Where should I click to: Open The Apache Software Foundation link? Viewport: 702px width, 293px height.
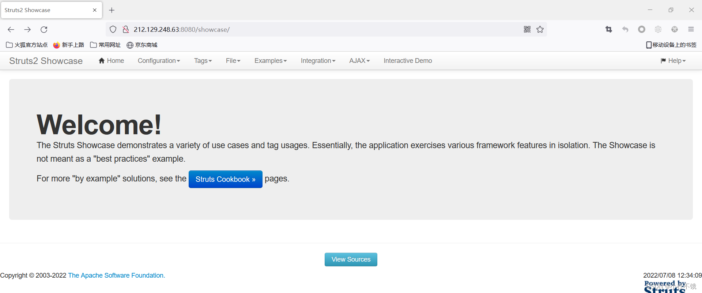[117, 275]
